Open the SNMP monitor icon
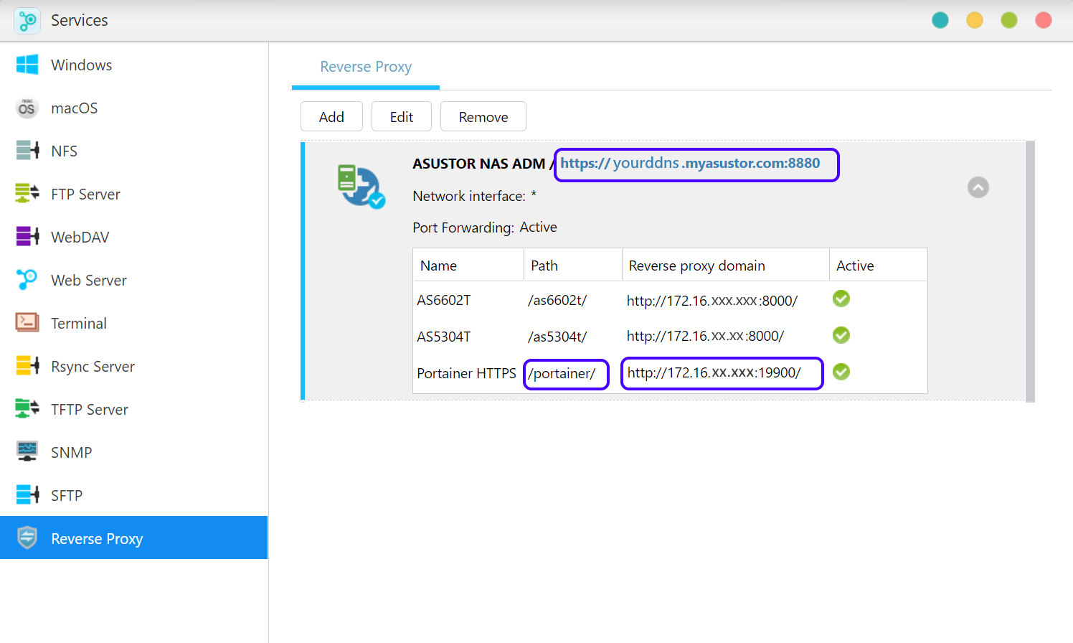Viewport: 1073px width, 643px height. [27, 452]
